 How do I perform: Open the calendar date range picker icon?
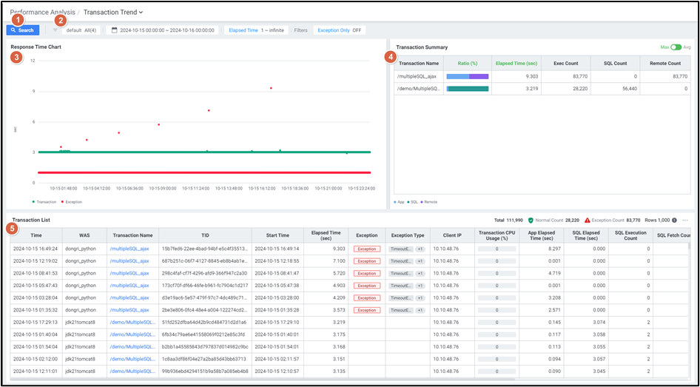tap(114, 30)
